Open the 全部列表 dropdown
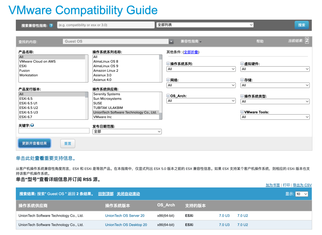The image size is (322, 235). tap(205, 25)
